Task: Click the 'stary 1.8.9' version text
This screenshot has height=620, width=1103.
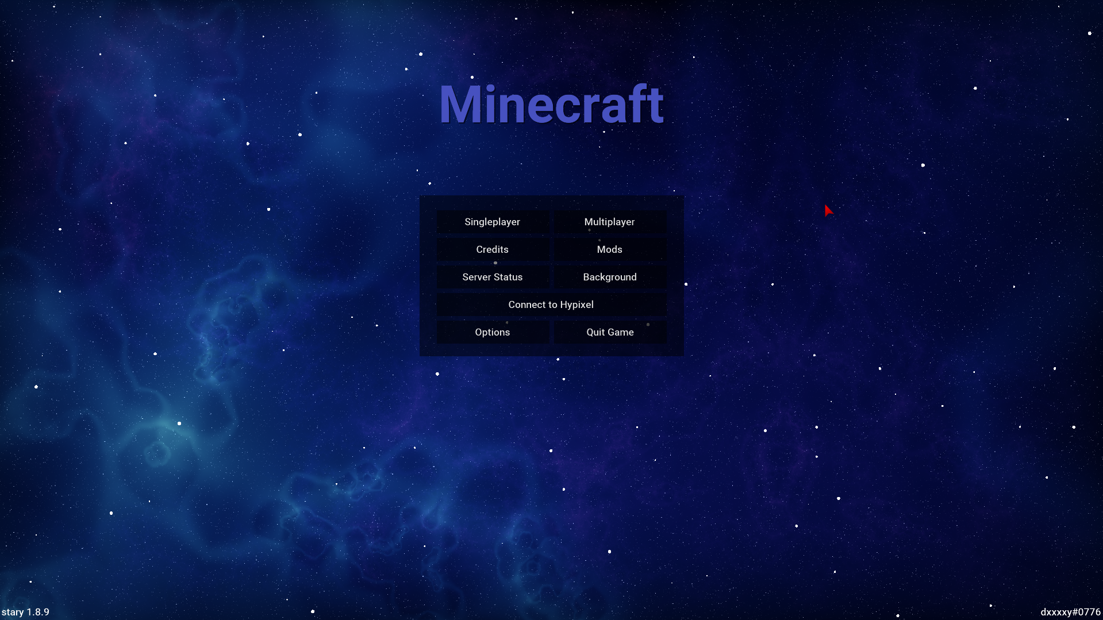Action: pyautogui.click(x=25, y=612)
